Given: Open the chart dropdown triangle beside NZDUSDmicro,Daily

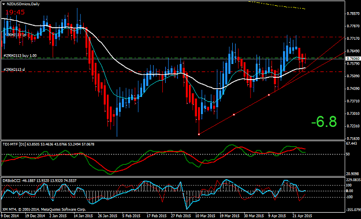Looking at the screenshot, I should [3, 4].
